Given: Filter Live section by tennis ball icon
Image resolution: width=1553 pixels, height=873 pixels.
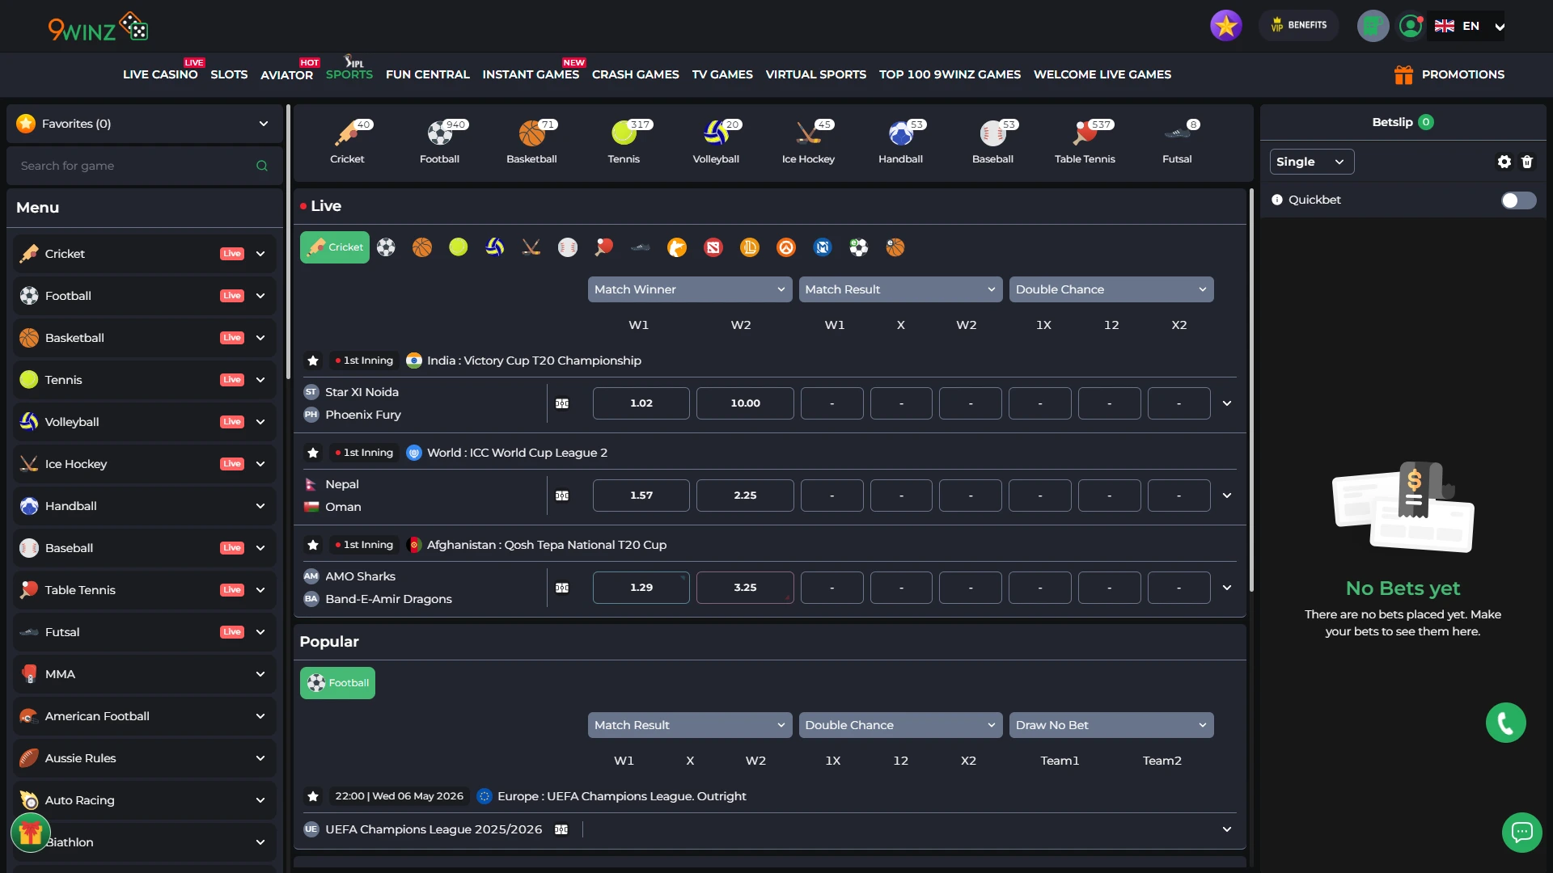Looking at the screenshot, I should (x=459, y=247).
